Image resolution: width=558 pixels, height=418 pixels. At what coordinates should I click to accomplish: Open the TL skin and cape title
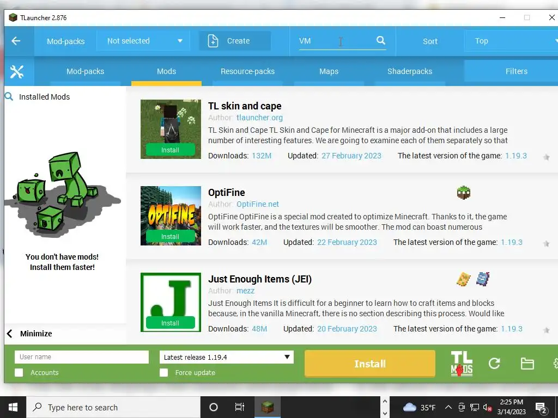245,106
